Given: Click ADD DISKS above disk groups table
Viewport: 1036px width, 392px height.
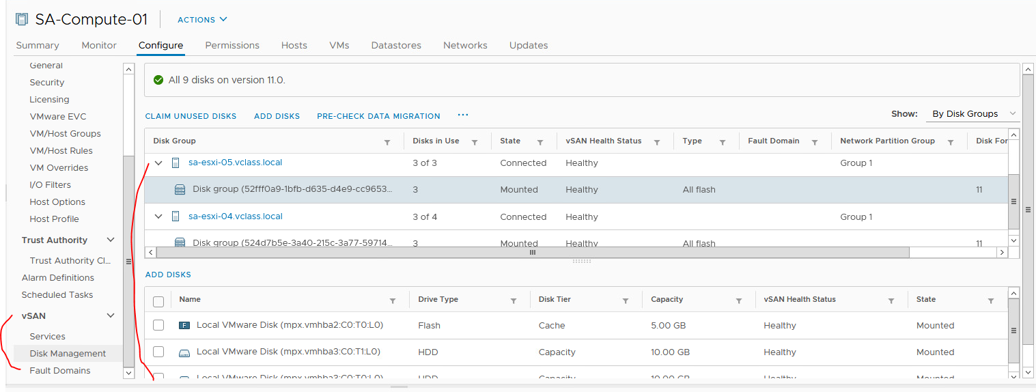Looking at the screenshot, I should (x=277, y=116).
